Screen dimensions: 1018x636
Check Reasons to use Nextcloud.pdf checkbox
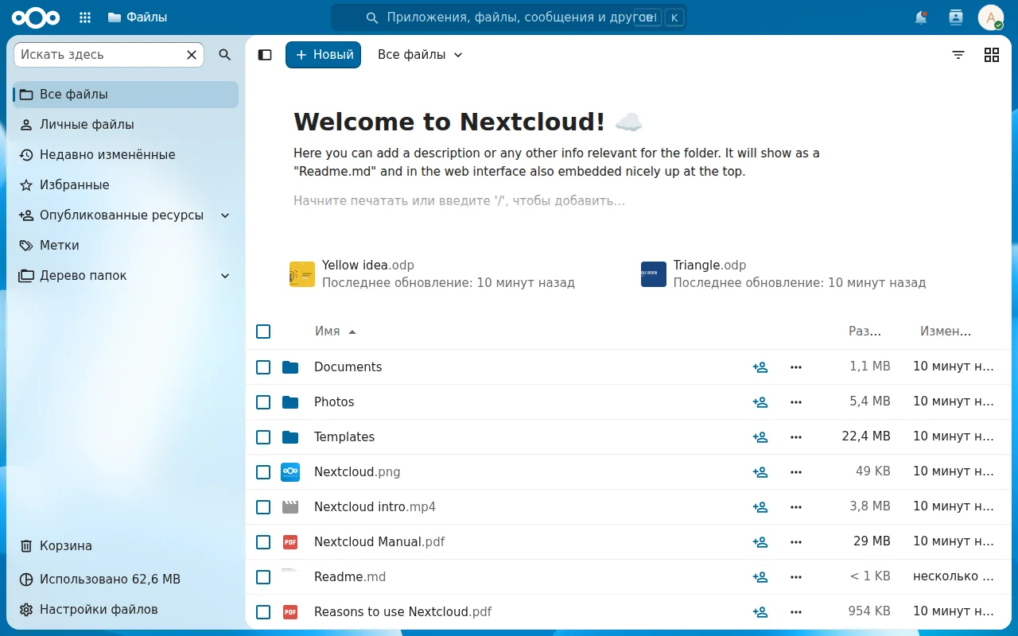pos(263,612)
